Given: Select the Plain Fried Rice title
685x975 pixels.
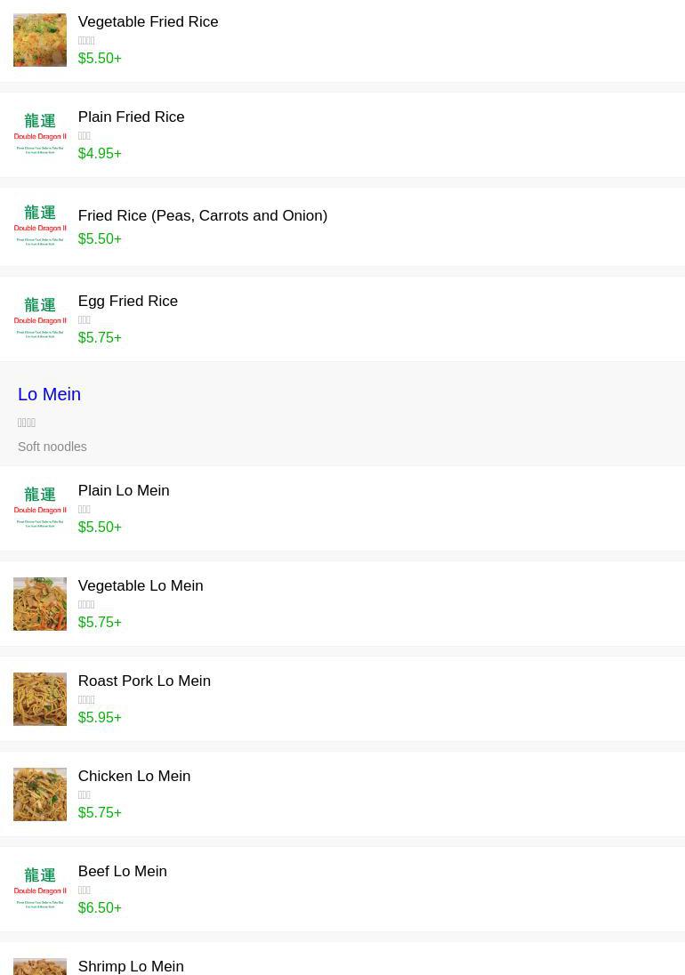Looking at the screenshot, I should (131, 117).
